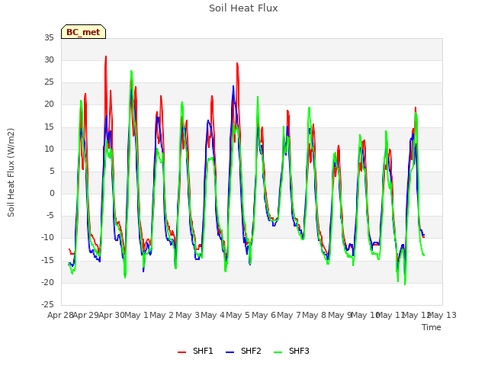This screenshot has height=366, width=488.
Task: Click the May 6 x-axis tick label
Action: click(x=264, y=315)
